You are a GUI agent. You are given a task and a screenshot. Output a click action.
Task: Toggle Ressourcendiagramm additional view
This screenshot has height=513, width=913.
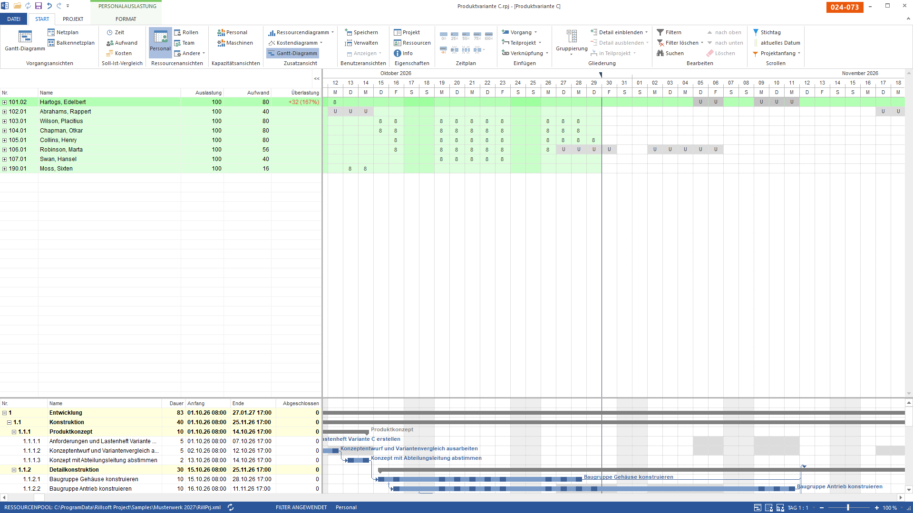301,32
